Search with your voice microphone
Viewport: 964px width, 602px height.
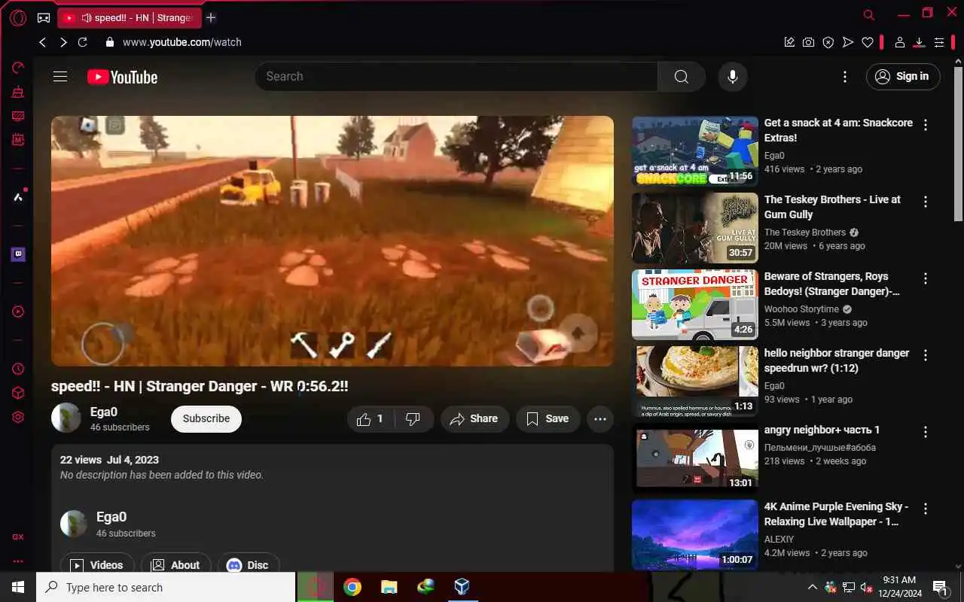[732, 76]
